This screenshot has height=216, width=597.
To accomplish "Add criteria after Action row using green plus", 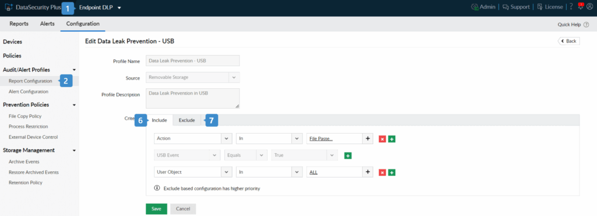I will point(392,139).
